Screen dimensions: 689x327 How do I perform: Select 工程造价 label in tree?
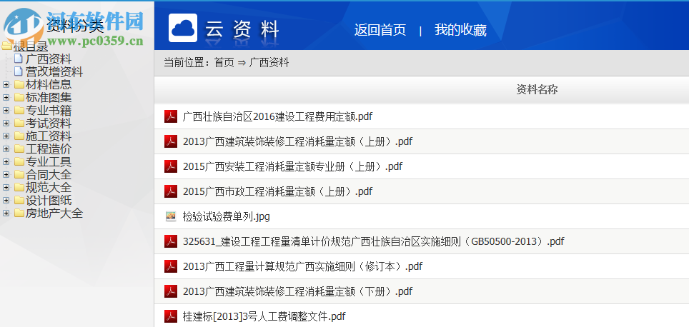point(49,149)
